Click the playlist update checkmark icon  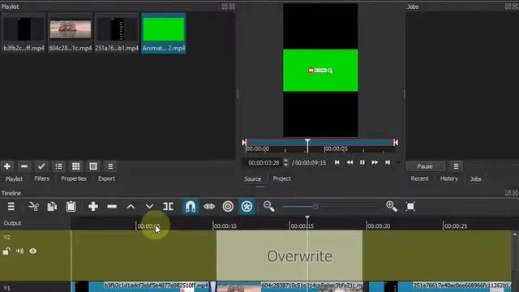pyautogui.click(x=41, y=166)
